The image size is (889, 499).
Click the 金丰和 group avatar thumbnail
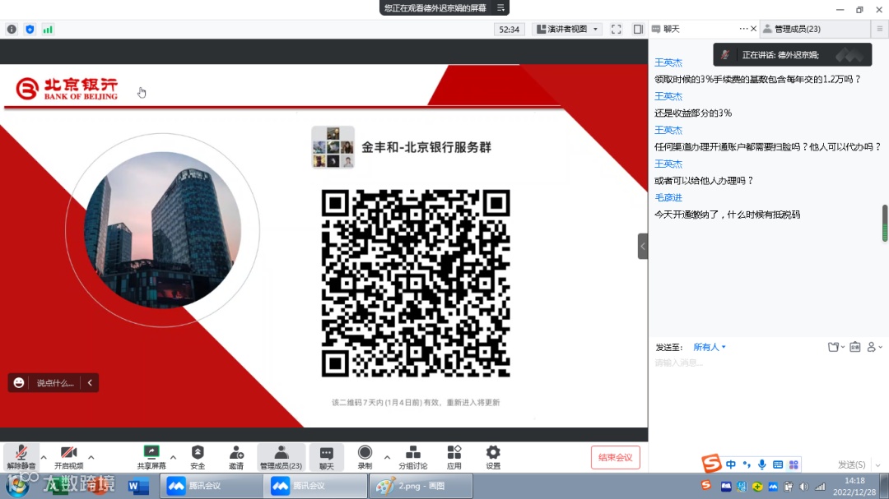[x=333, y=147]
